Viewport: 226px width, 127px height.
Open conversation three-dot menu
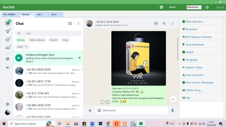[173, 23]
